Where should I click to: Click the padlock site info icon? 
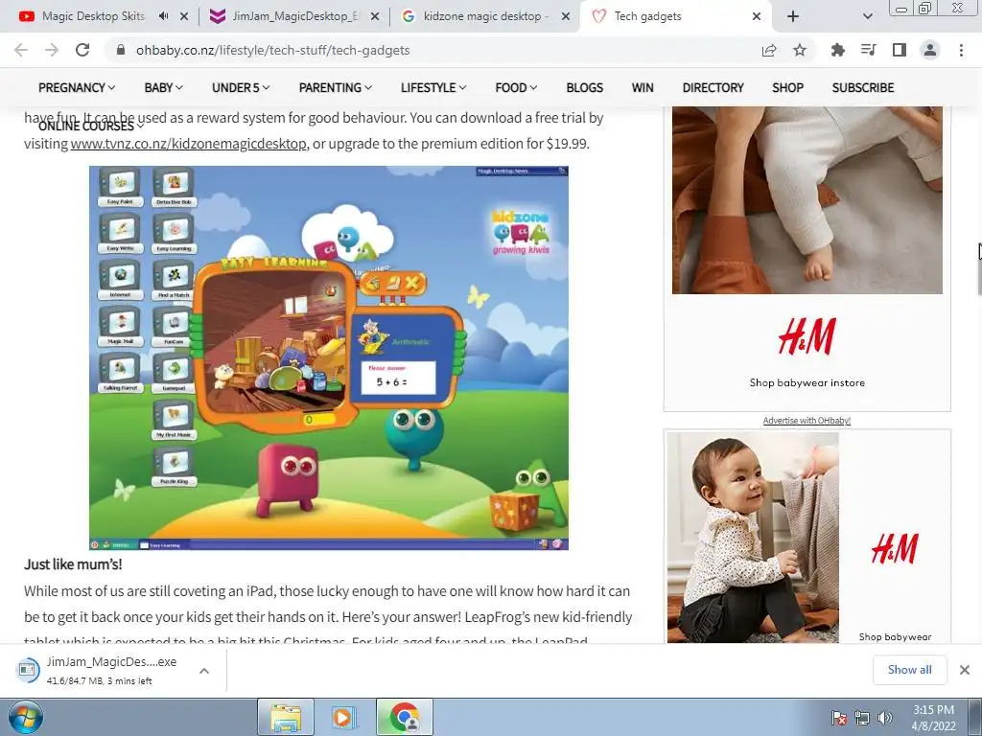click(x=121, y=50)
